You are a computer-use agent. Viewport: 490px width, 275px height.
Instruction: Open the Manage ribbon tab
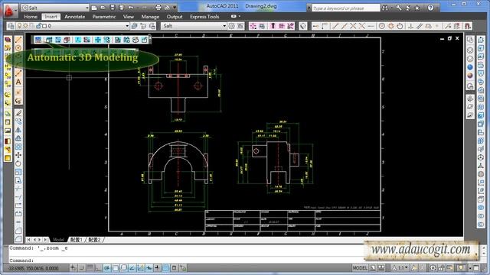[x=150, y=17]
